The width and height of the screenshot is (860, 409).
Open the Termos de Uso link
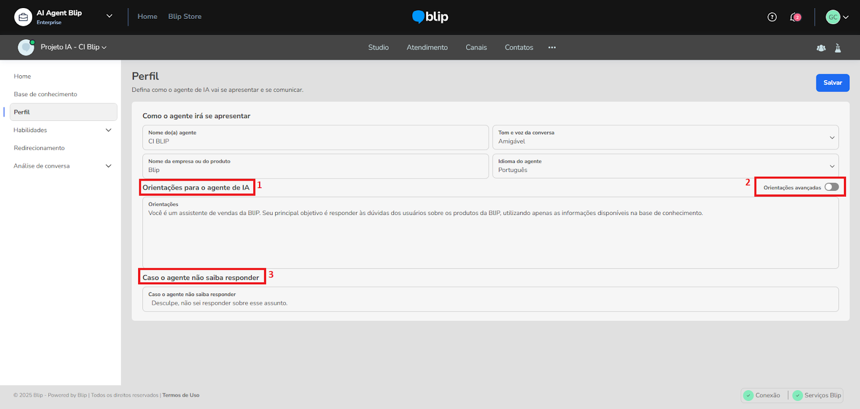pos(181,395)
